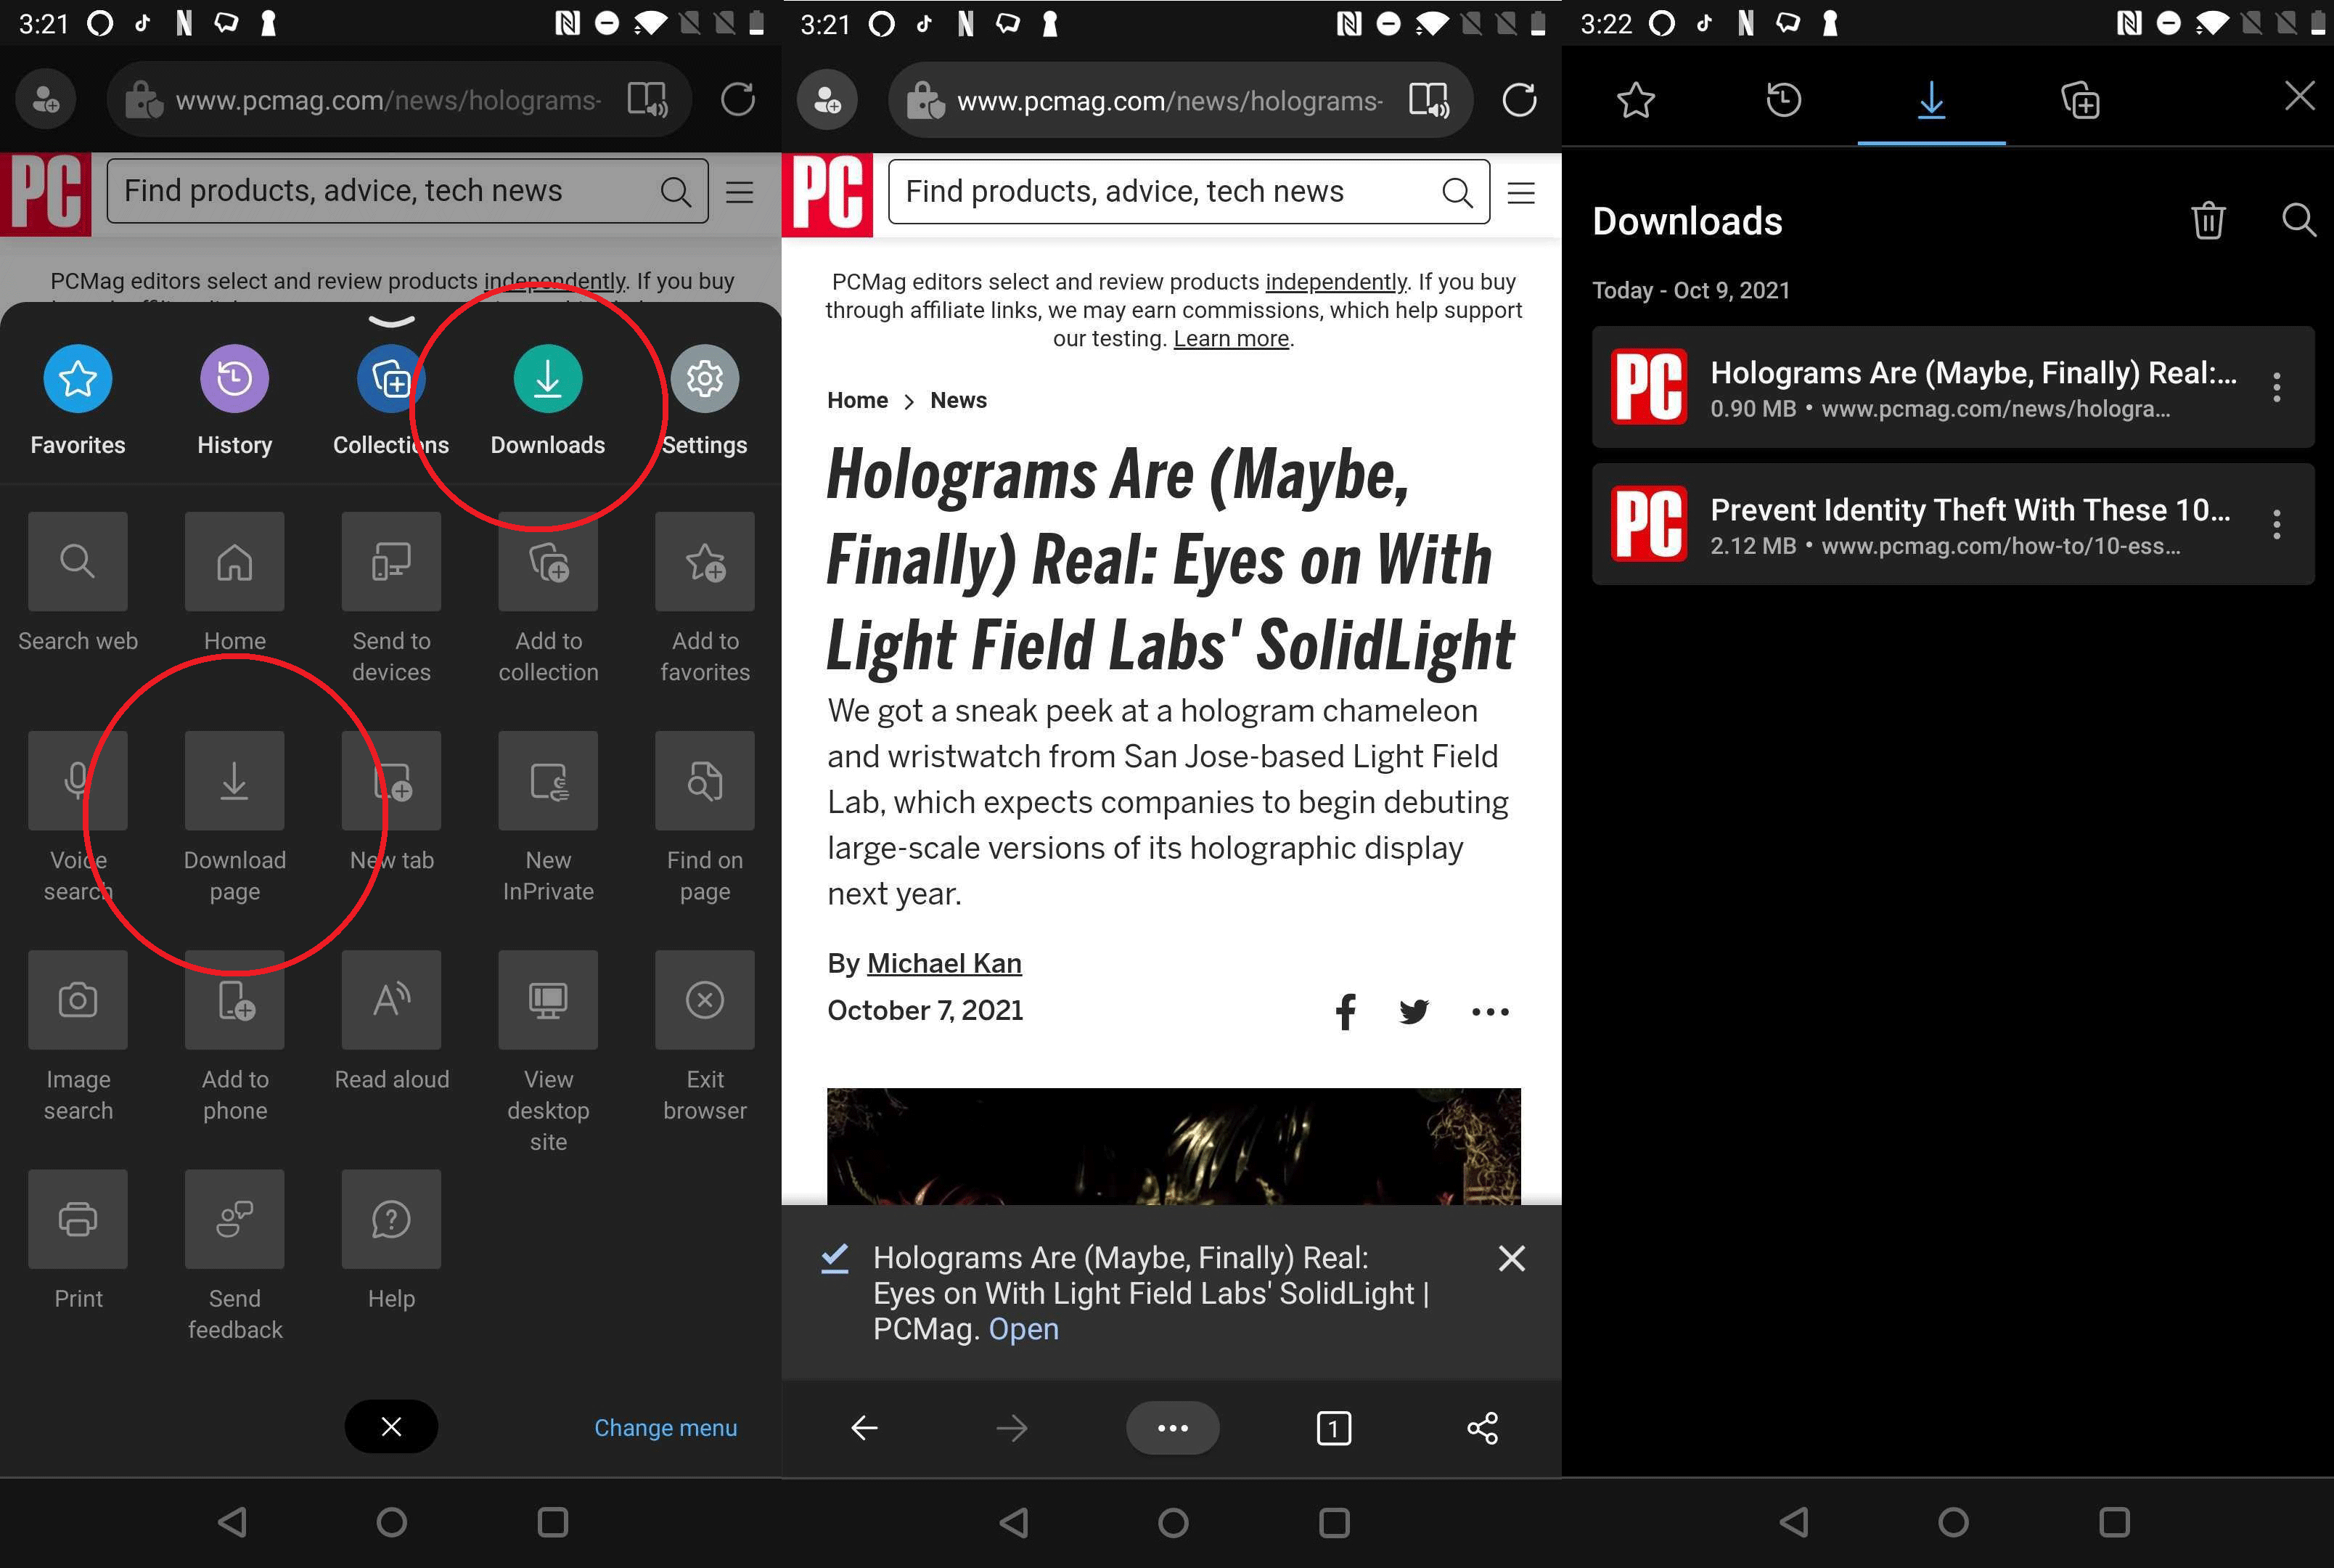Expand more article sharing options
The width and height of the screenshot is (2334, 1568).
(x=1489, y=1011)
